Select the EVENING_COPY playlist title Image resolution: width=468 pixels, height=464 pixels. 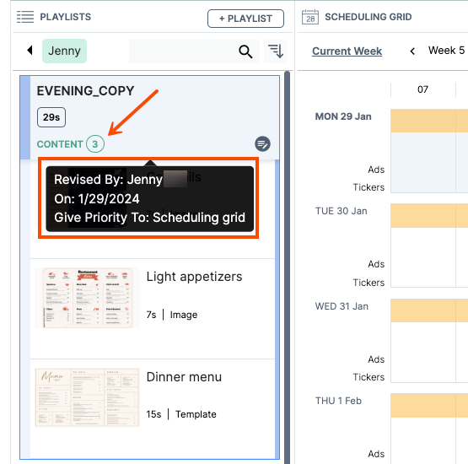(85, 91)
